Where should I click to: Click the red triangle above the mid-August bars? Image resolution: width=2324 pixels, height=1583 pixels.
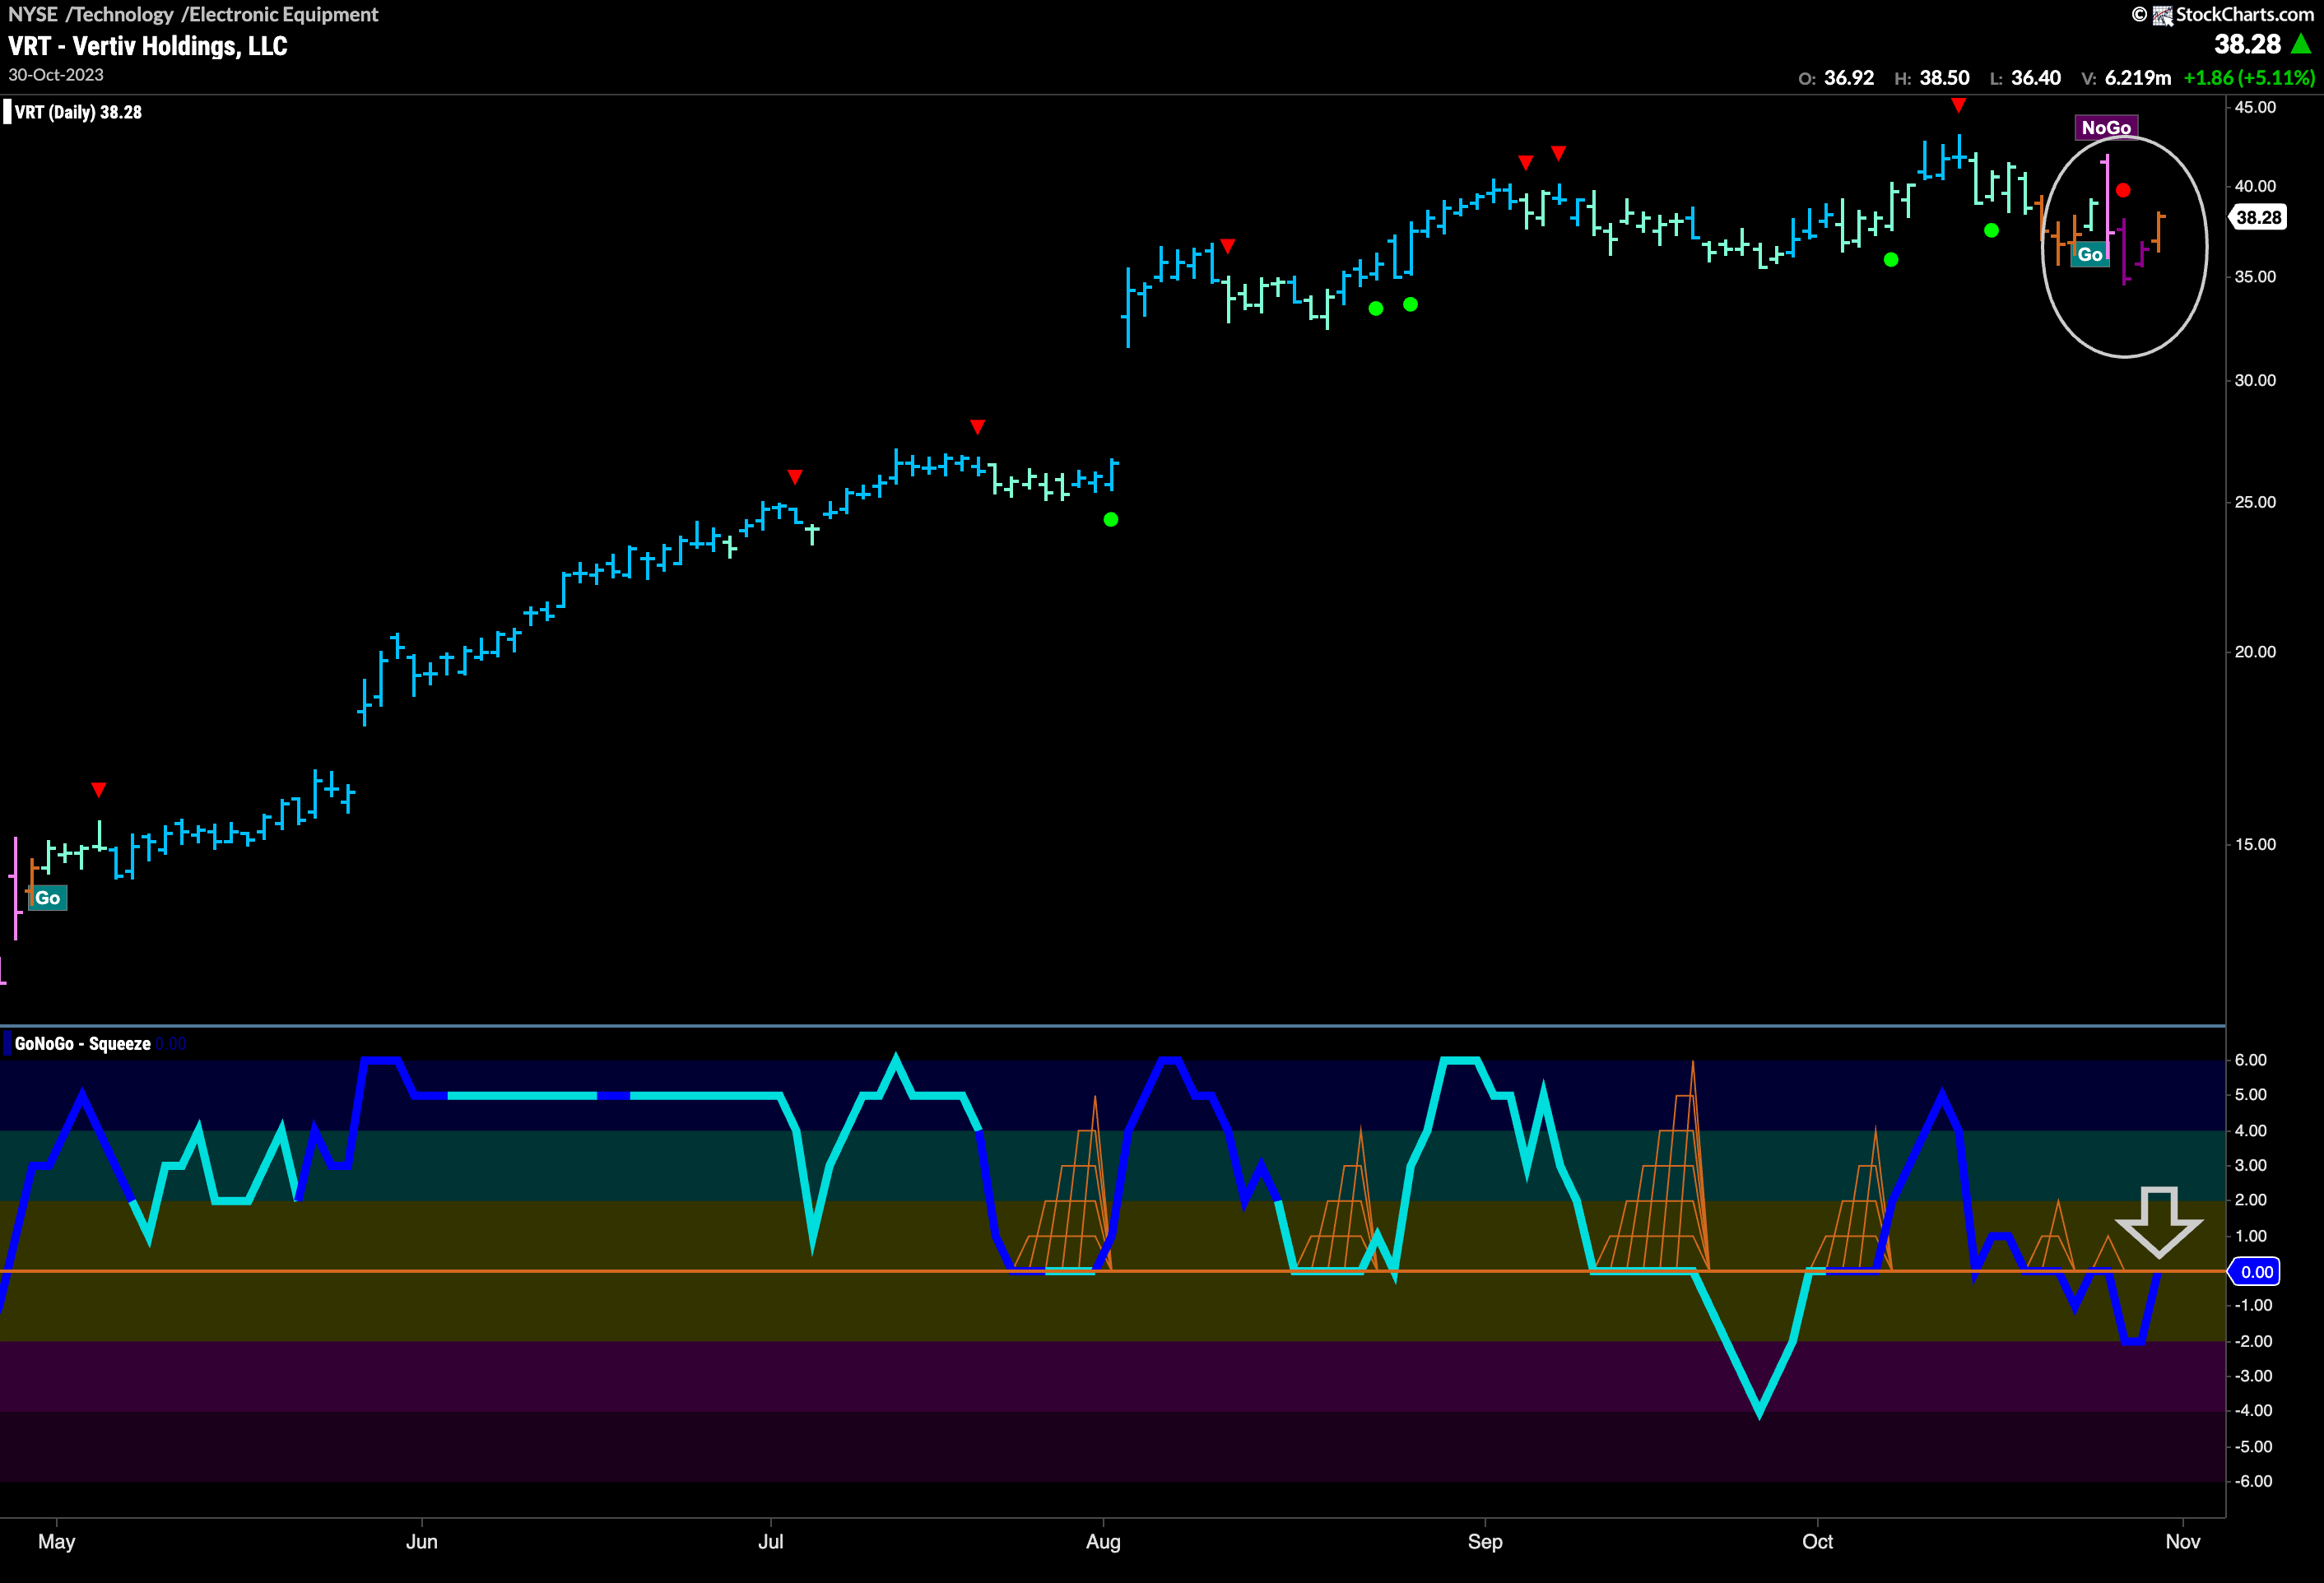pyautogui.click(x=1228, y=246)
